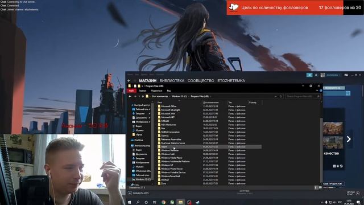Screen dimensions: 364x205
Task: Open the Вид ribbon tab
Action: [169, 91]
